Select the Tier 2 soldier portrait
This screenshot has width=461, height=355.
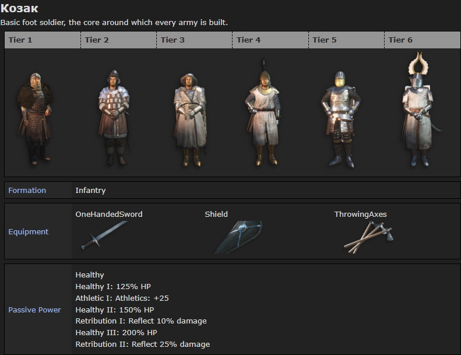tap(113, 118)
